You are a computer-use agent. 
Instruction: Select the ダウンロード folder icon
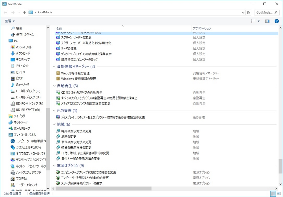pyautogui.click(x=13, y=53)
